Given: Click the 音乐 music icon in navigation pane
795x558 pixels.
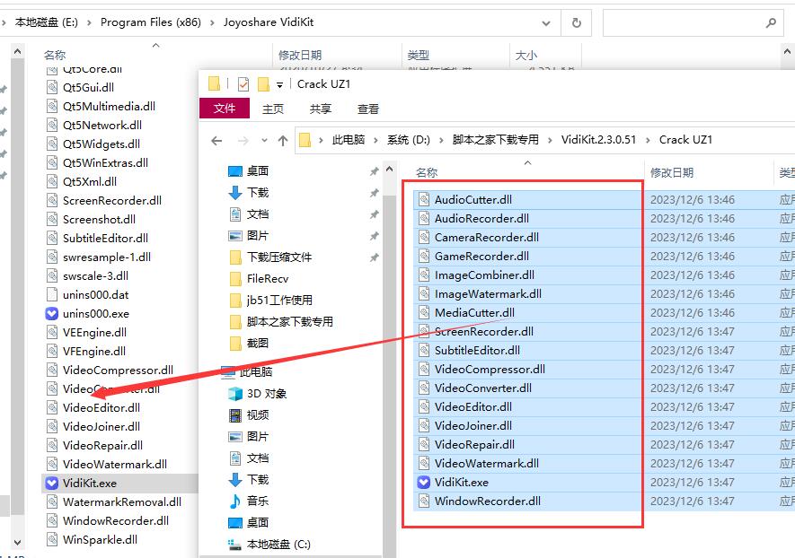Looking at the screenshot, I should click(x=235, y=501).
